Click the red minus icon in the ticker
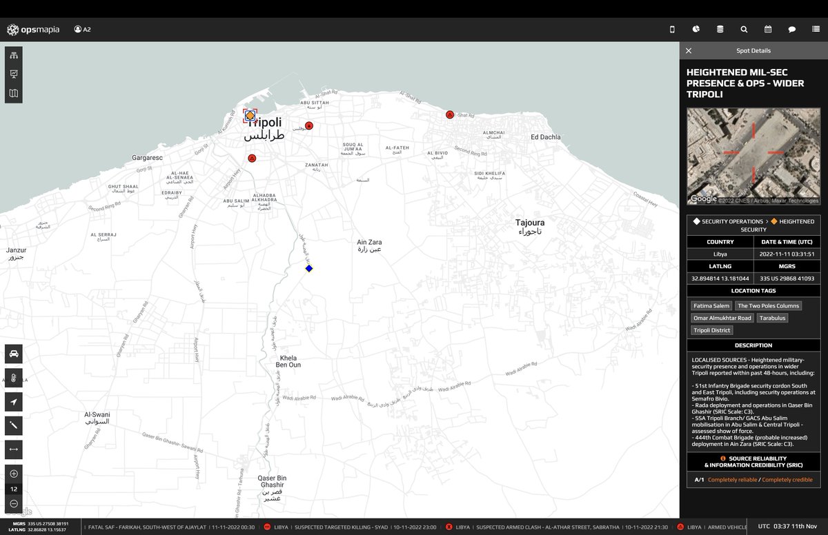Screen dimensions: 828x535 tap(267, 527)
